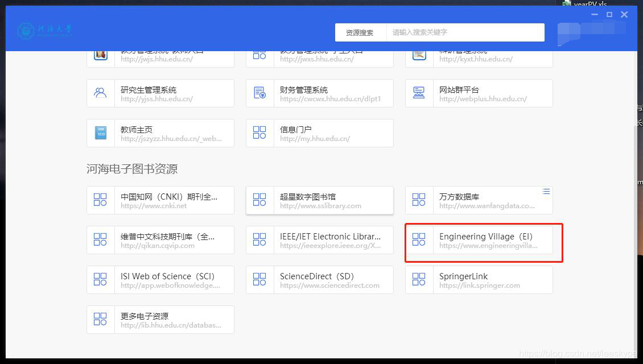Image resolution: width=643 pixels, height=364 pixels.
Task: Click the www.sslibrary.com URL text
Action: [x=321, y=206]
